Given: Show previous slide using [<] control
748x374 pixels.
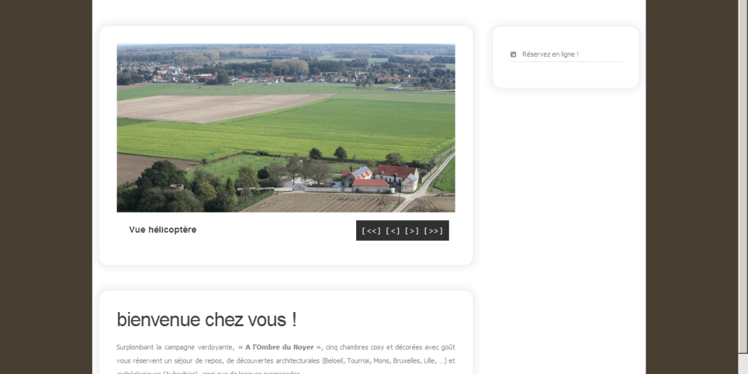Looking at the screenshot, I should [393, 231].
